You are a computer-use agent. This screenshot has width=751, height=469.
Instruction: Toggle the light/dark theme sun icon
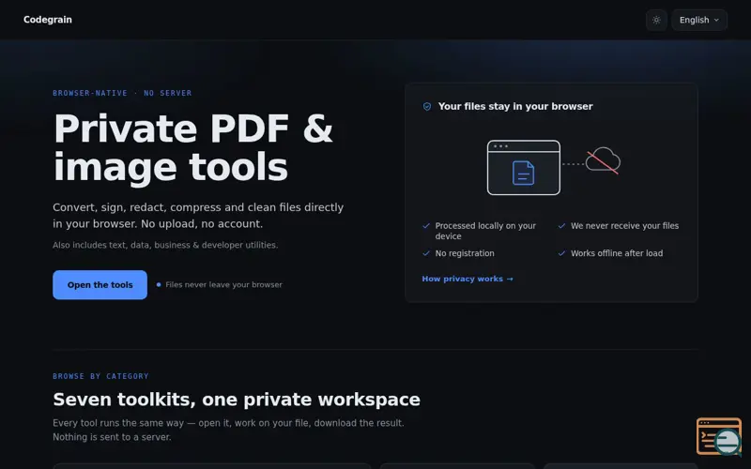[656, 20]
